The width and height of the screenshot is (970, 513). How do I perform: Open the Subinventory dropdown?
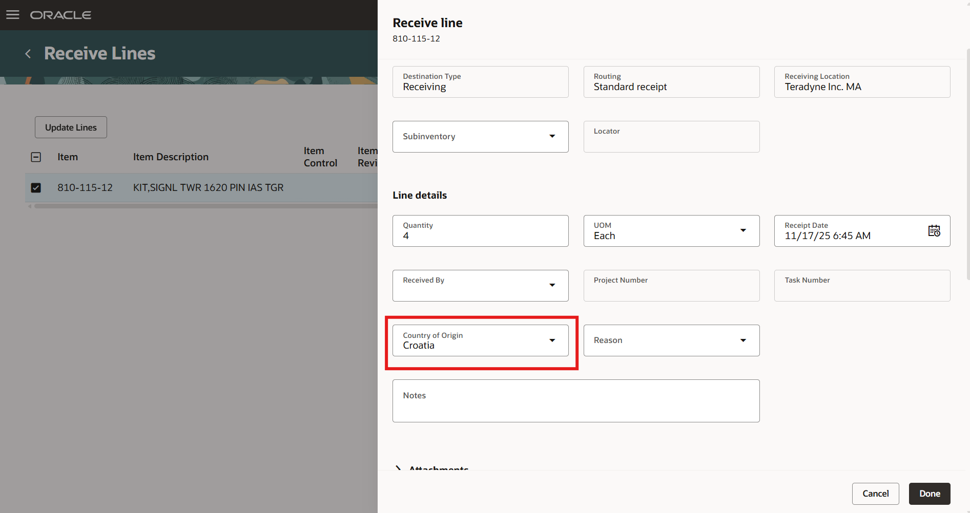pyautogui.click(x=552, y=136)
